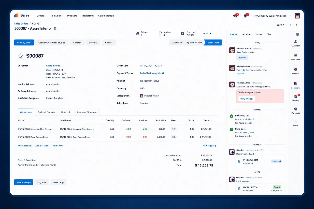Open Customer Preview globe button
314x209 pixels.
189,33
